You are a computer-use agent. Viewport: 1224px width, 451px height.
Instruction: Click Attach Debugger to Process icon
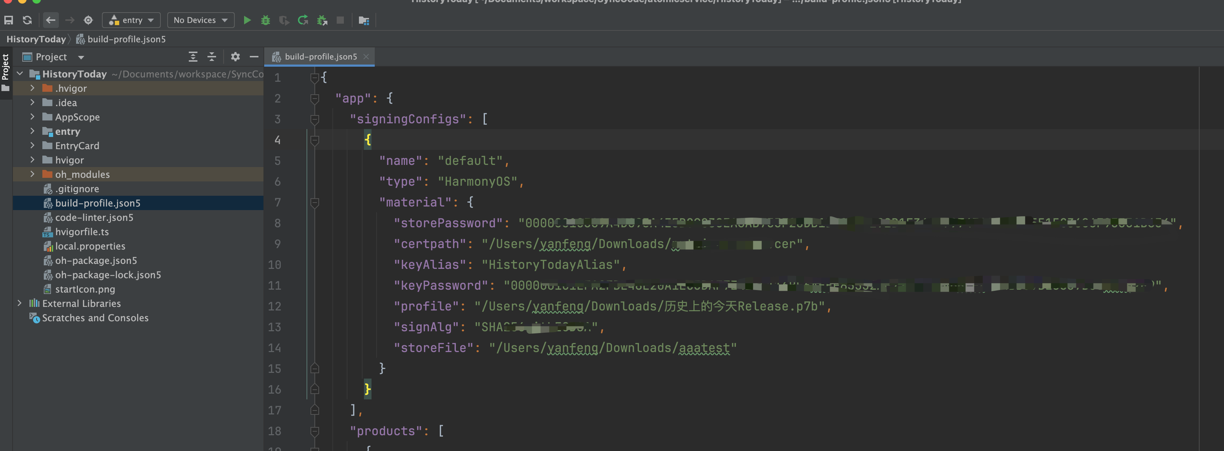click(322, 20)
